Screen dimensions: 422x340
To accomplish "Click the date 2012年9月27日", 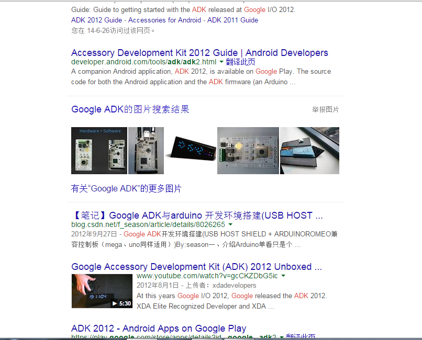I will (x=94, y=234).
